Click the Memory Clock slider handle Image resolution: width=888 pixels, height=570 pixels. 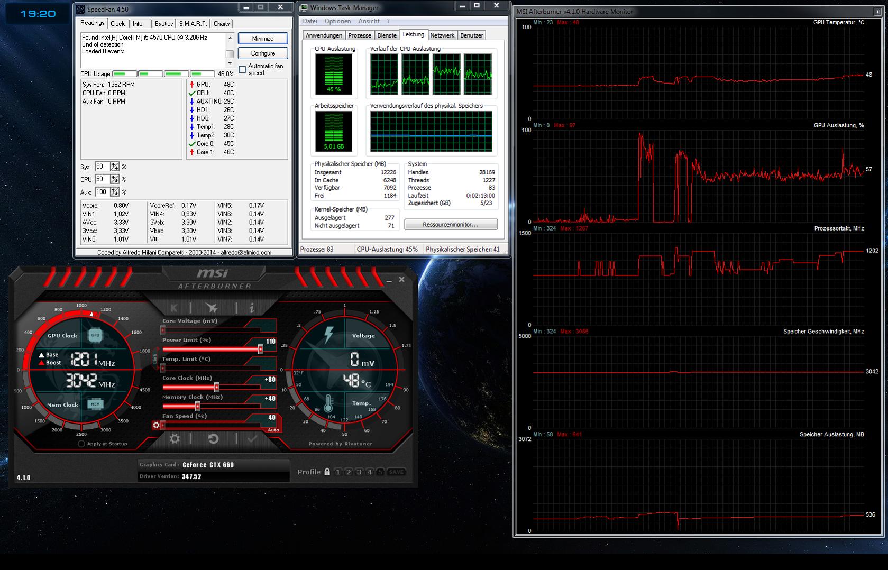(x=197, y=406)
